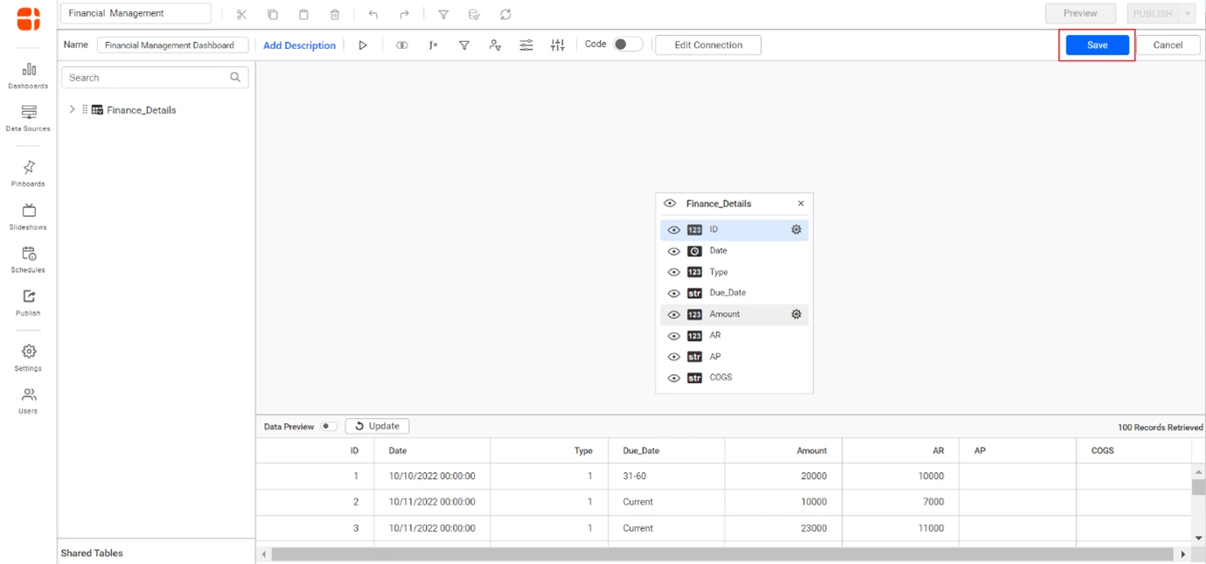The width and height of the screenshot is (1206, 564).
Task: Click the Save button
Action: point(1097,45)
